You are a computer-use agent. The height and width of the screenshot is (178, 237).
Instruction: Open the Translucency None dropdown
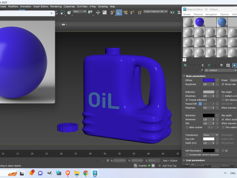tap(211, 135)
